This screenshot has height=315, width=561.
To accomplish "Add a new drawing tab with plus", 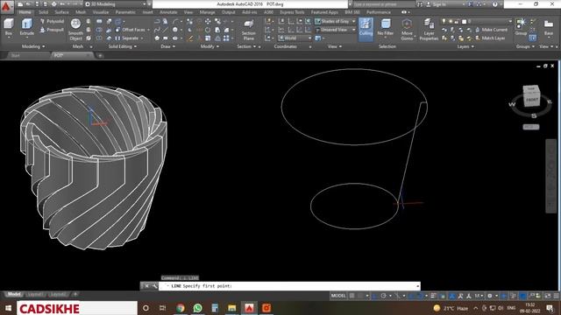I will click(x=100, y=55).
